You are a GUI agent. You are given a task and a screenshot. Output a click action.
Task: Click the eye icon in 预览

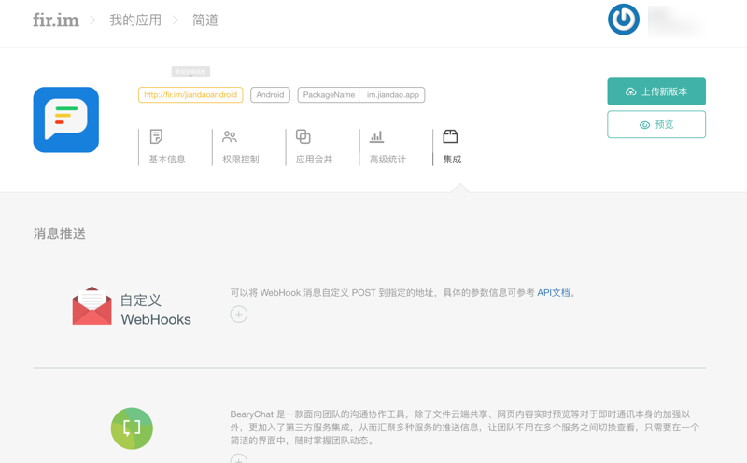(644, 125)
